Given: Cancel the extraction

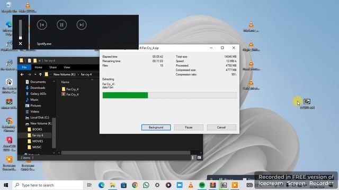Looking at the screenshot, I should pyautogui.click(x=221, y=127).
